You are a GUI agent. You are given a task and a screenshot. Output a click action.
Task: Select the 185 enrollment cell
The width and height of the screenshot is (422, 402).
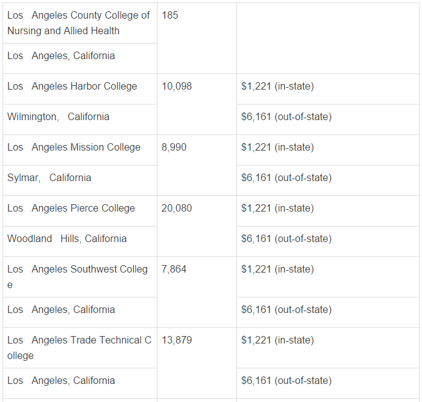197,39
